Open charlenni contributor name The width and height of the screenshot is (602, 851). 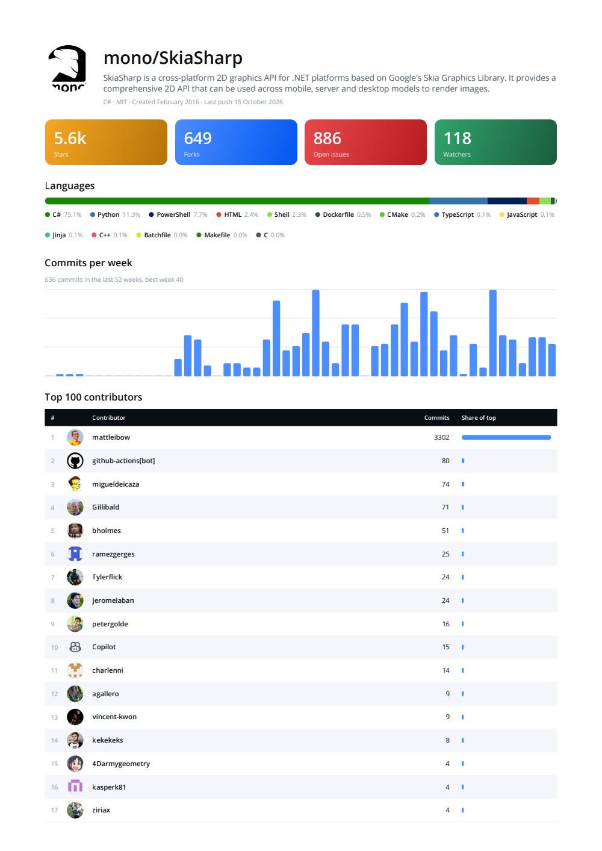[x=108, y=670]
